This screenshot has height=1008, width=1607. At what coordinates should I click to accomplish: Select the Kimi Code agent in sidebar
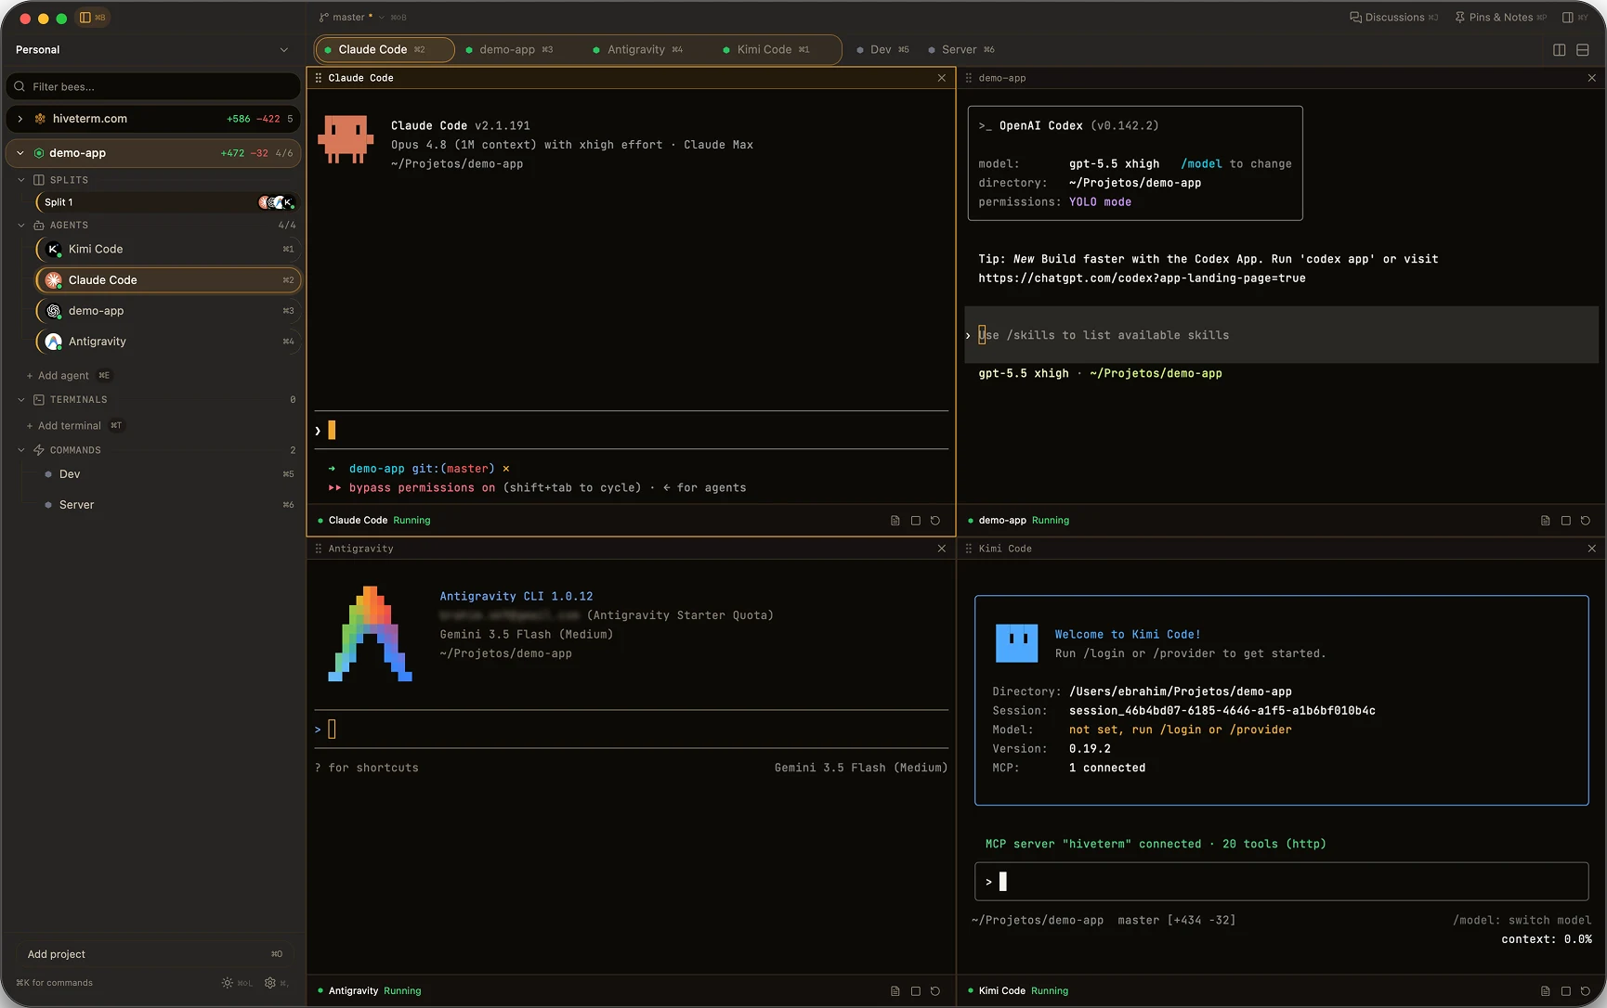[x=167, y=249]
